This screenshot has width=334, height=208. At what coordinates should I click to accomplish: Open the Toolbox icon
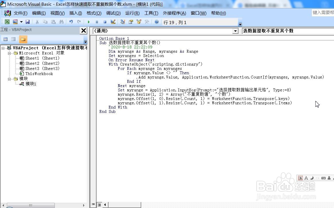(x=147, y=22)
